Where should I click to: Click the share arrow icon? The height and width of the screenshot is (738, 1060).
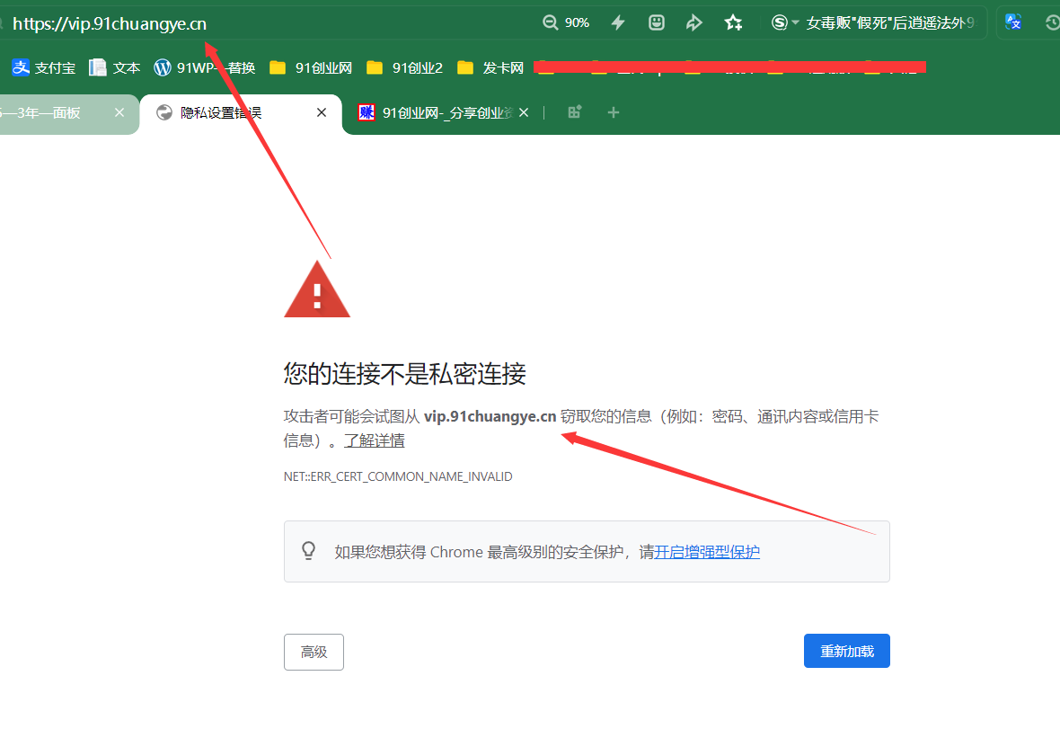(694, 22)
